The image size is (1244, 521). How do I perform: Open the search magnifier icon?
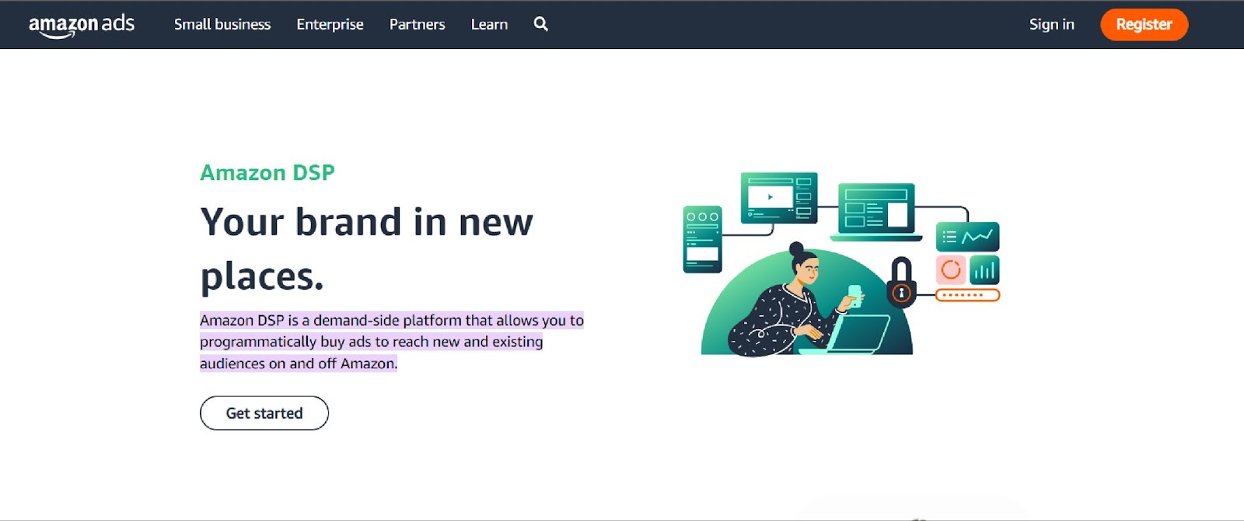[541, 24]
